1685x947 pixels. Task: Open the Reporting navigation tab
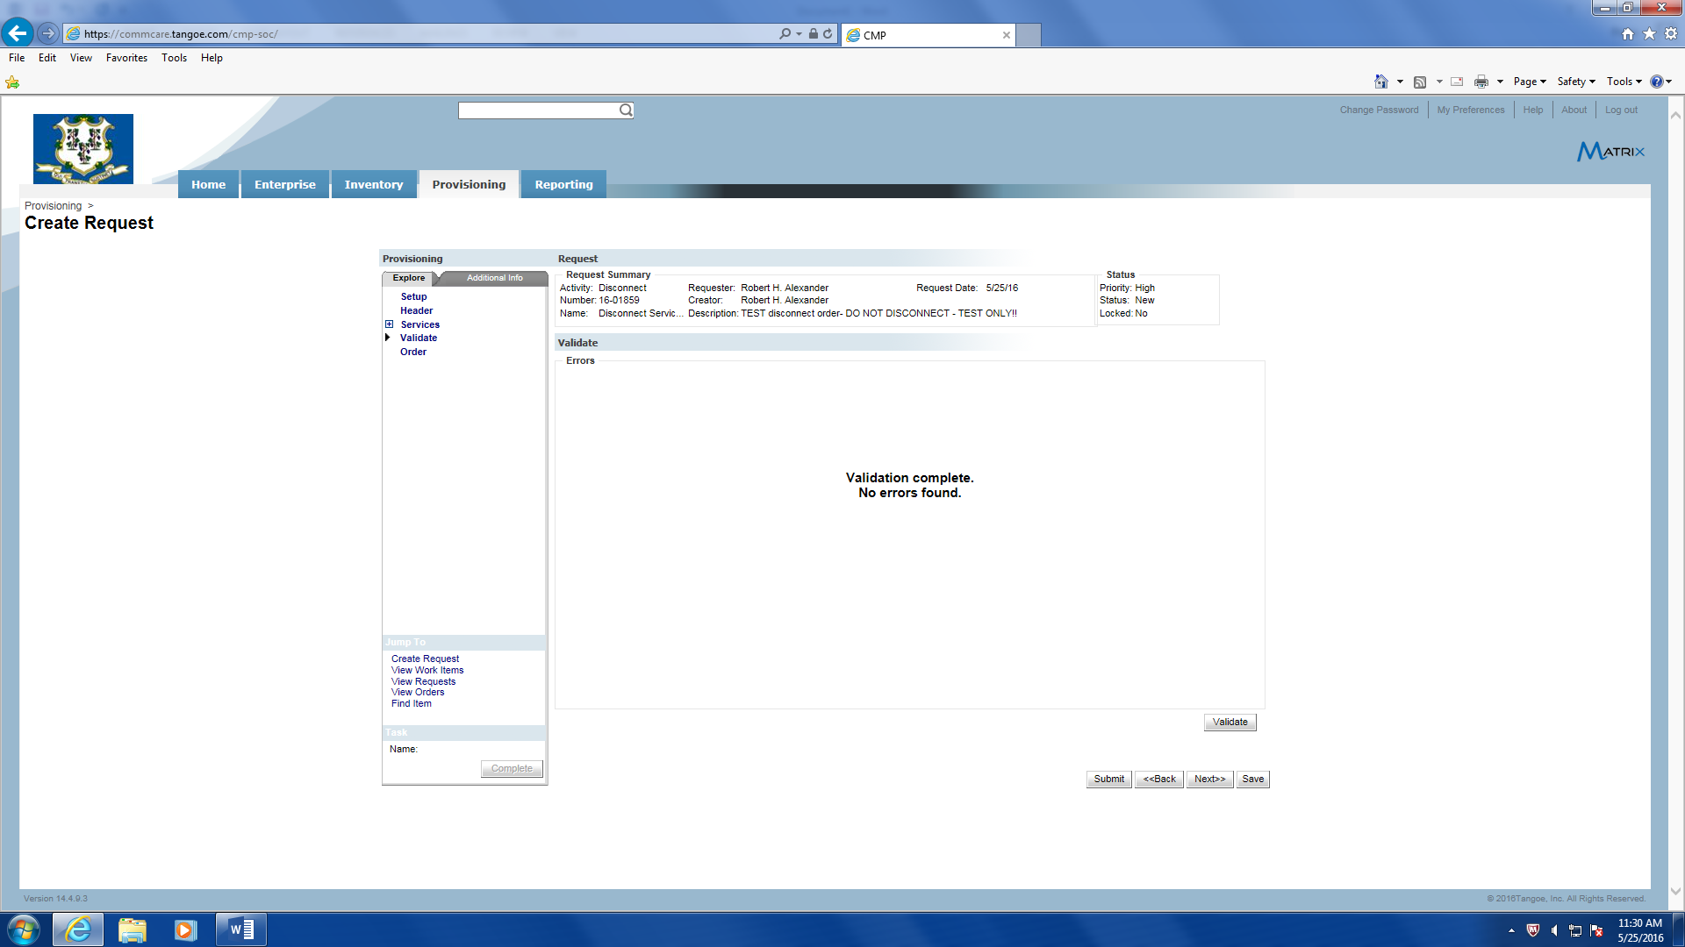point(563,184)
